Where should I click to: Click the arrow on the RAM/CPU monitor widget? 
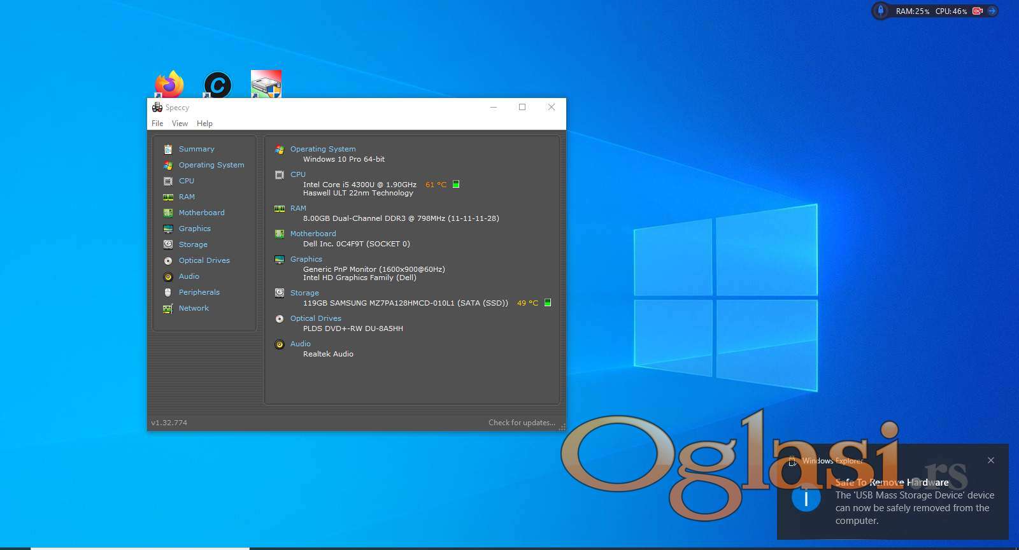pyautogui.click(x=992, y=11)
